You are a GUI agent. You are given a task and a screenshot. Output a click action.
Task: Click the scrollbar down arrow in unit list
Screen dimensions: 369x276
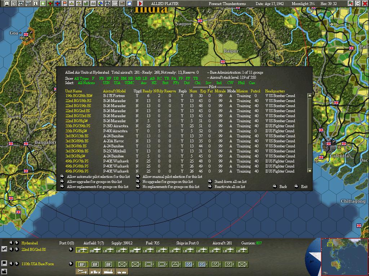(x=310, y=171)
